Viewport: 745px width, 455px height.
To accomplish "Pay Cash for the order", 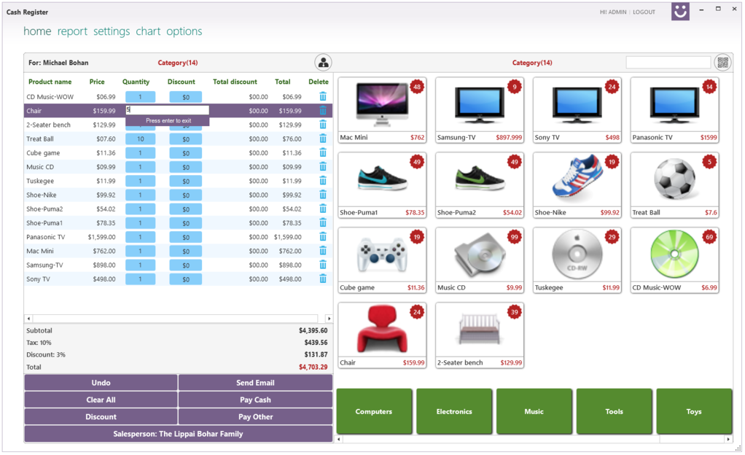I will pyautogui.click(x=255, y=400).
